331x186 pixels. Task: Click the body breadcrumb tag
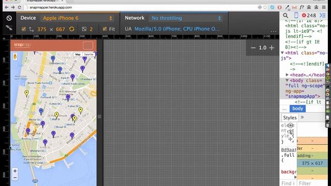point(297,109)
